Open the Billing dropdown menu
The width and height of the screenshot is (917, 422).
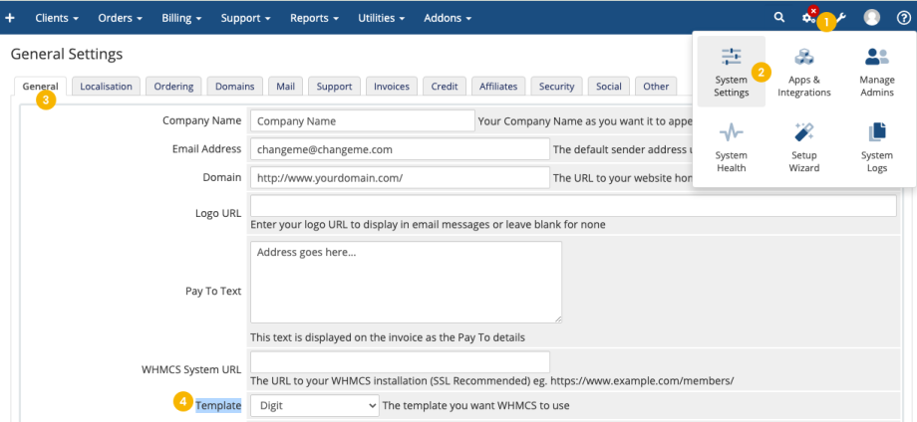coord(181,18)
